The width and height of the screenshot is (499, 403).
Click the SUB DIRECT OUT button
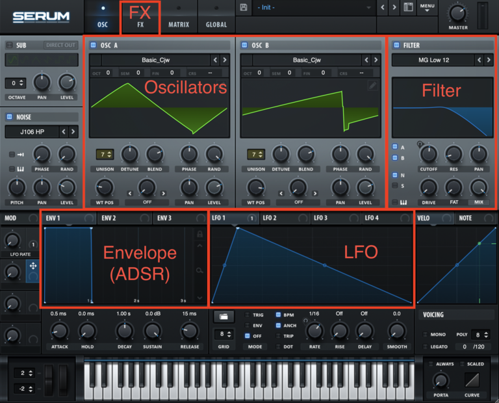[61, 45]
